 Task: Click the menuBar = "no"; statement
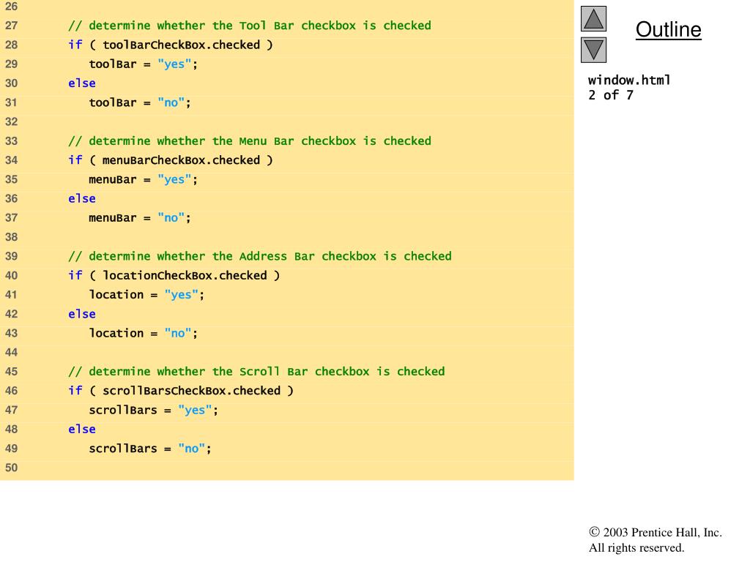[140, 218]
